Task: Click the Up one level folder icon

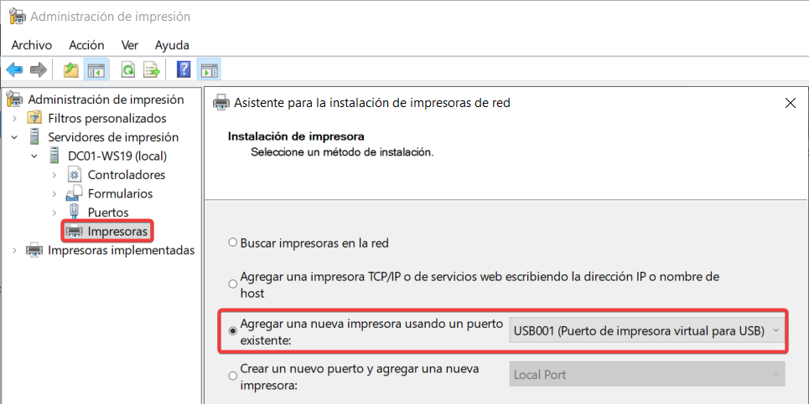Action: coord(71,69)
